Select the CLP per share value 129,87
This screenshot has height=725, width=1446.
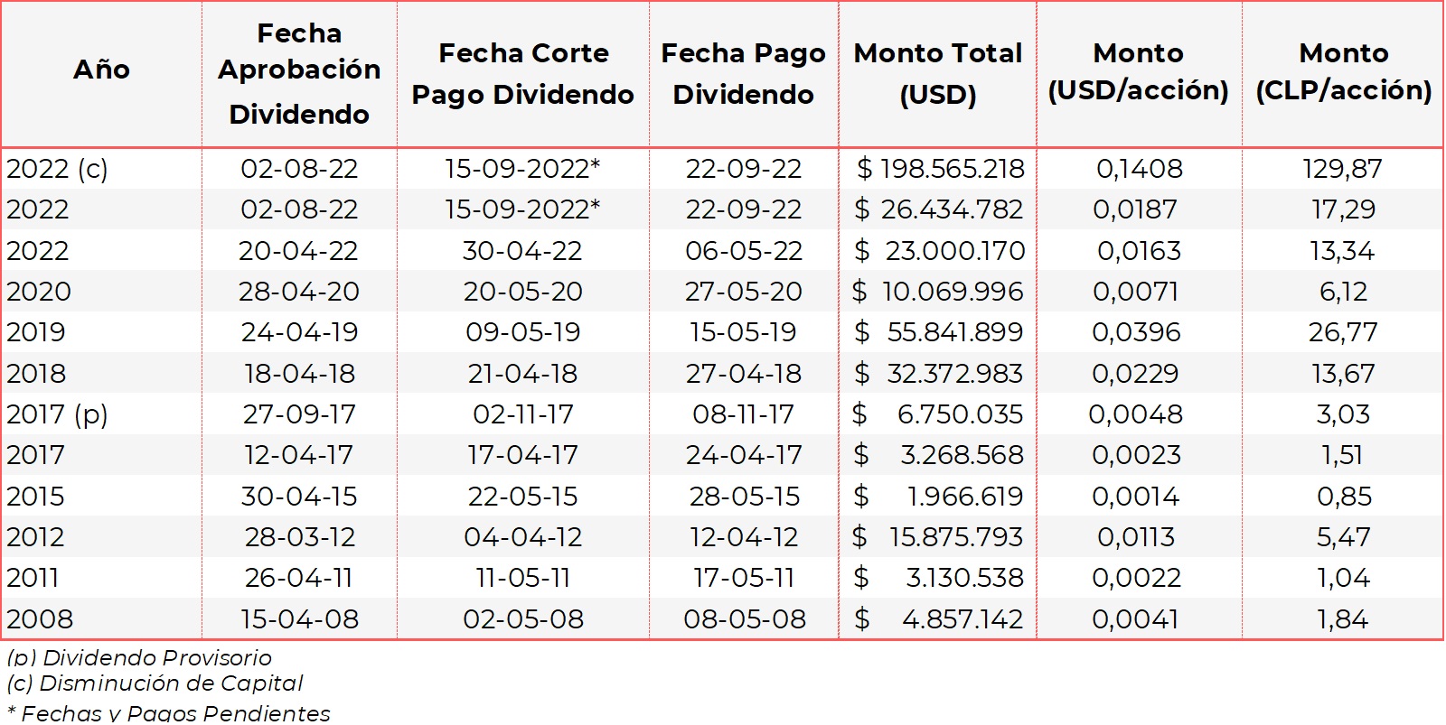tap(1342, 169)
